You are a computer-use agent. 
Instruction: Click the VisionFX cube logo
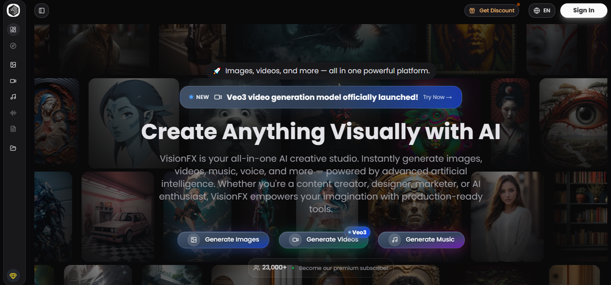pos(13,10)
